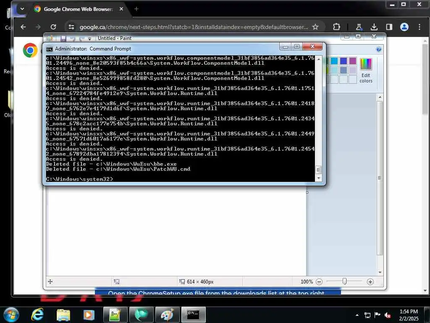This screenshot has height=323, width=430.
Task: Close the Google Chrome Web Browser tab
Action: pyautogui.click(x=121, y=9)
